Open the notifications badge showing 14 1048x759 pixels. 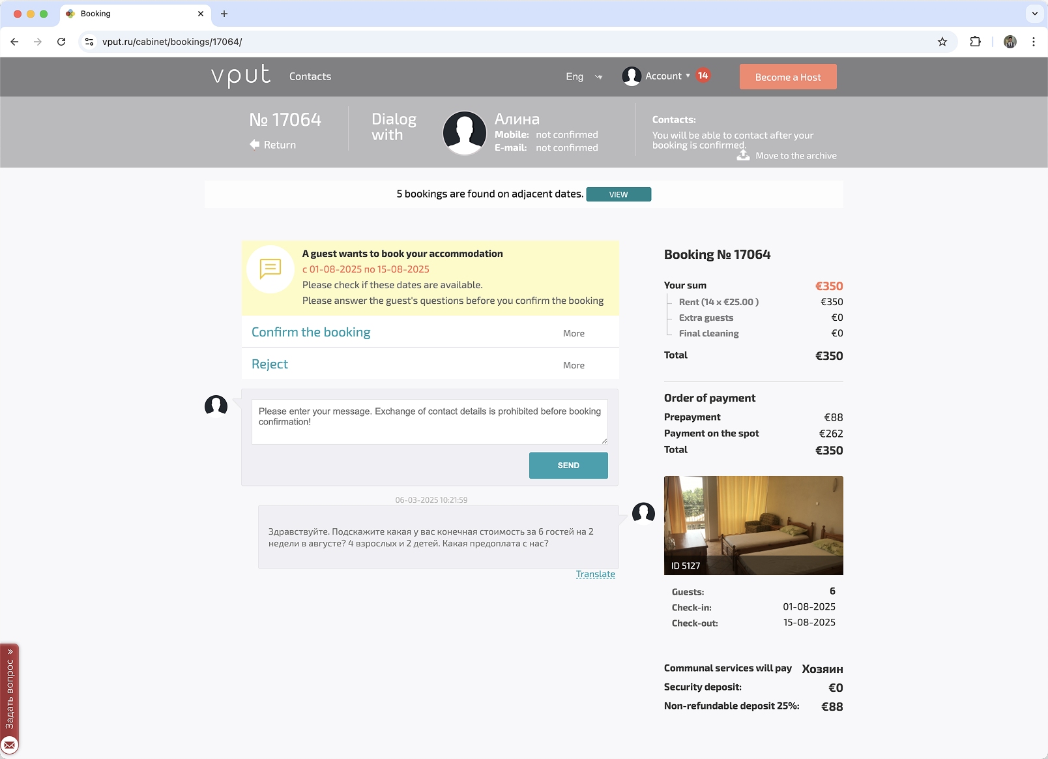[703, 76]
